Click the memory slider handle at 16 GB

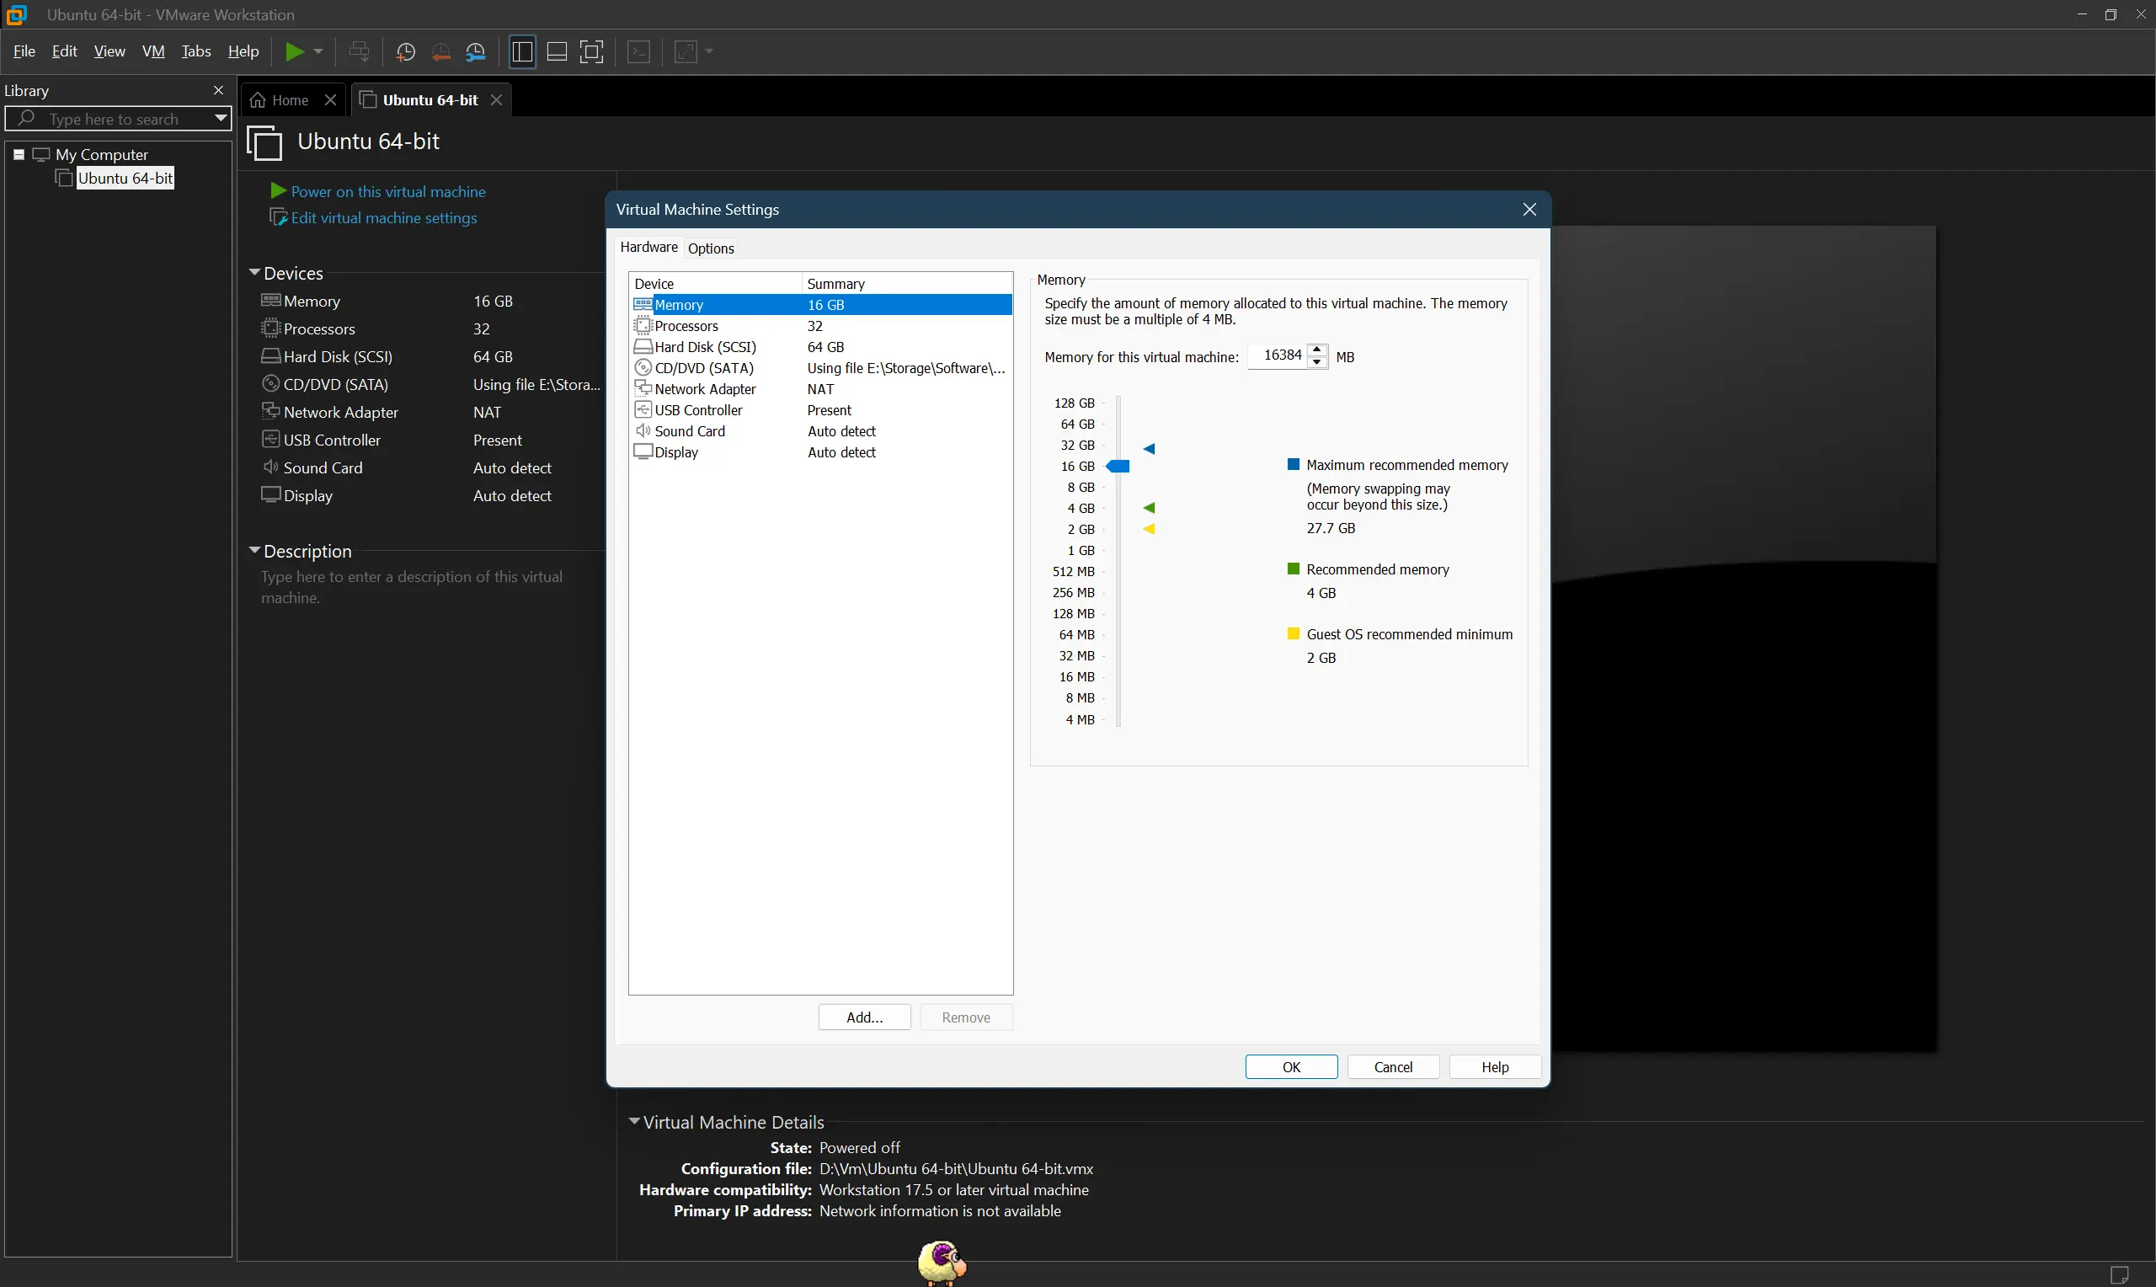pos(1118,467)
